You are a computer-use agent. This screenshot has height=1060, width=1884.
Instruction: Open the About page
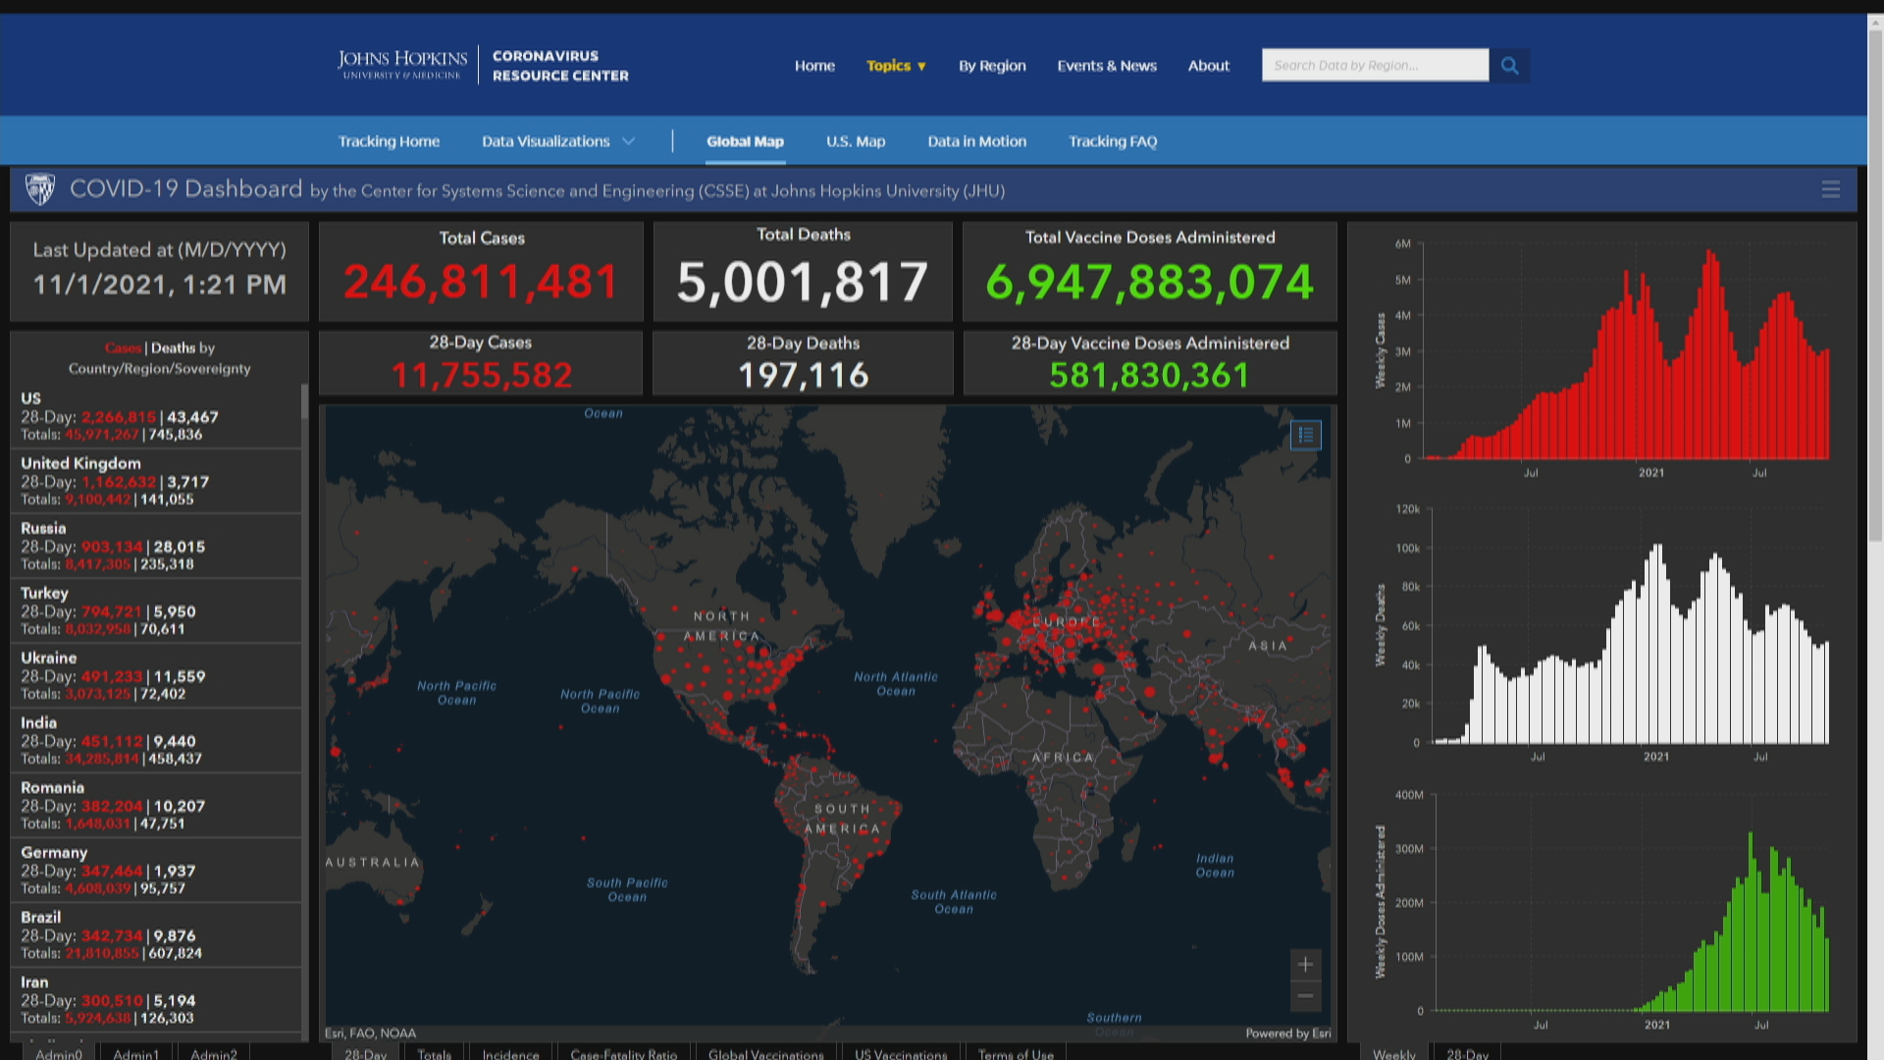click(x=1208, y=66)
